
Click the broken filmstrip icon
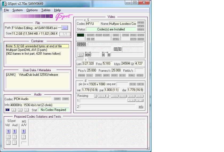pos(118,49)
